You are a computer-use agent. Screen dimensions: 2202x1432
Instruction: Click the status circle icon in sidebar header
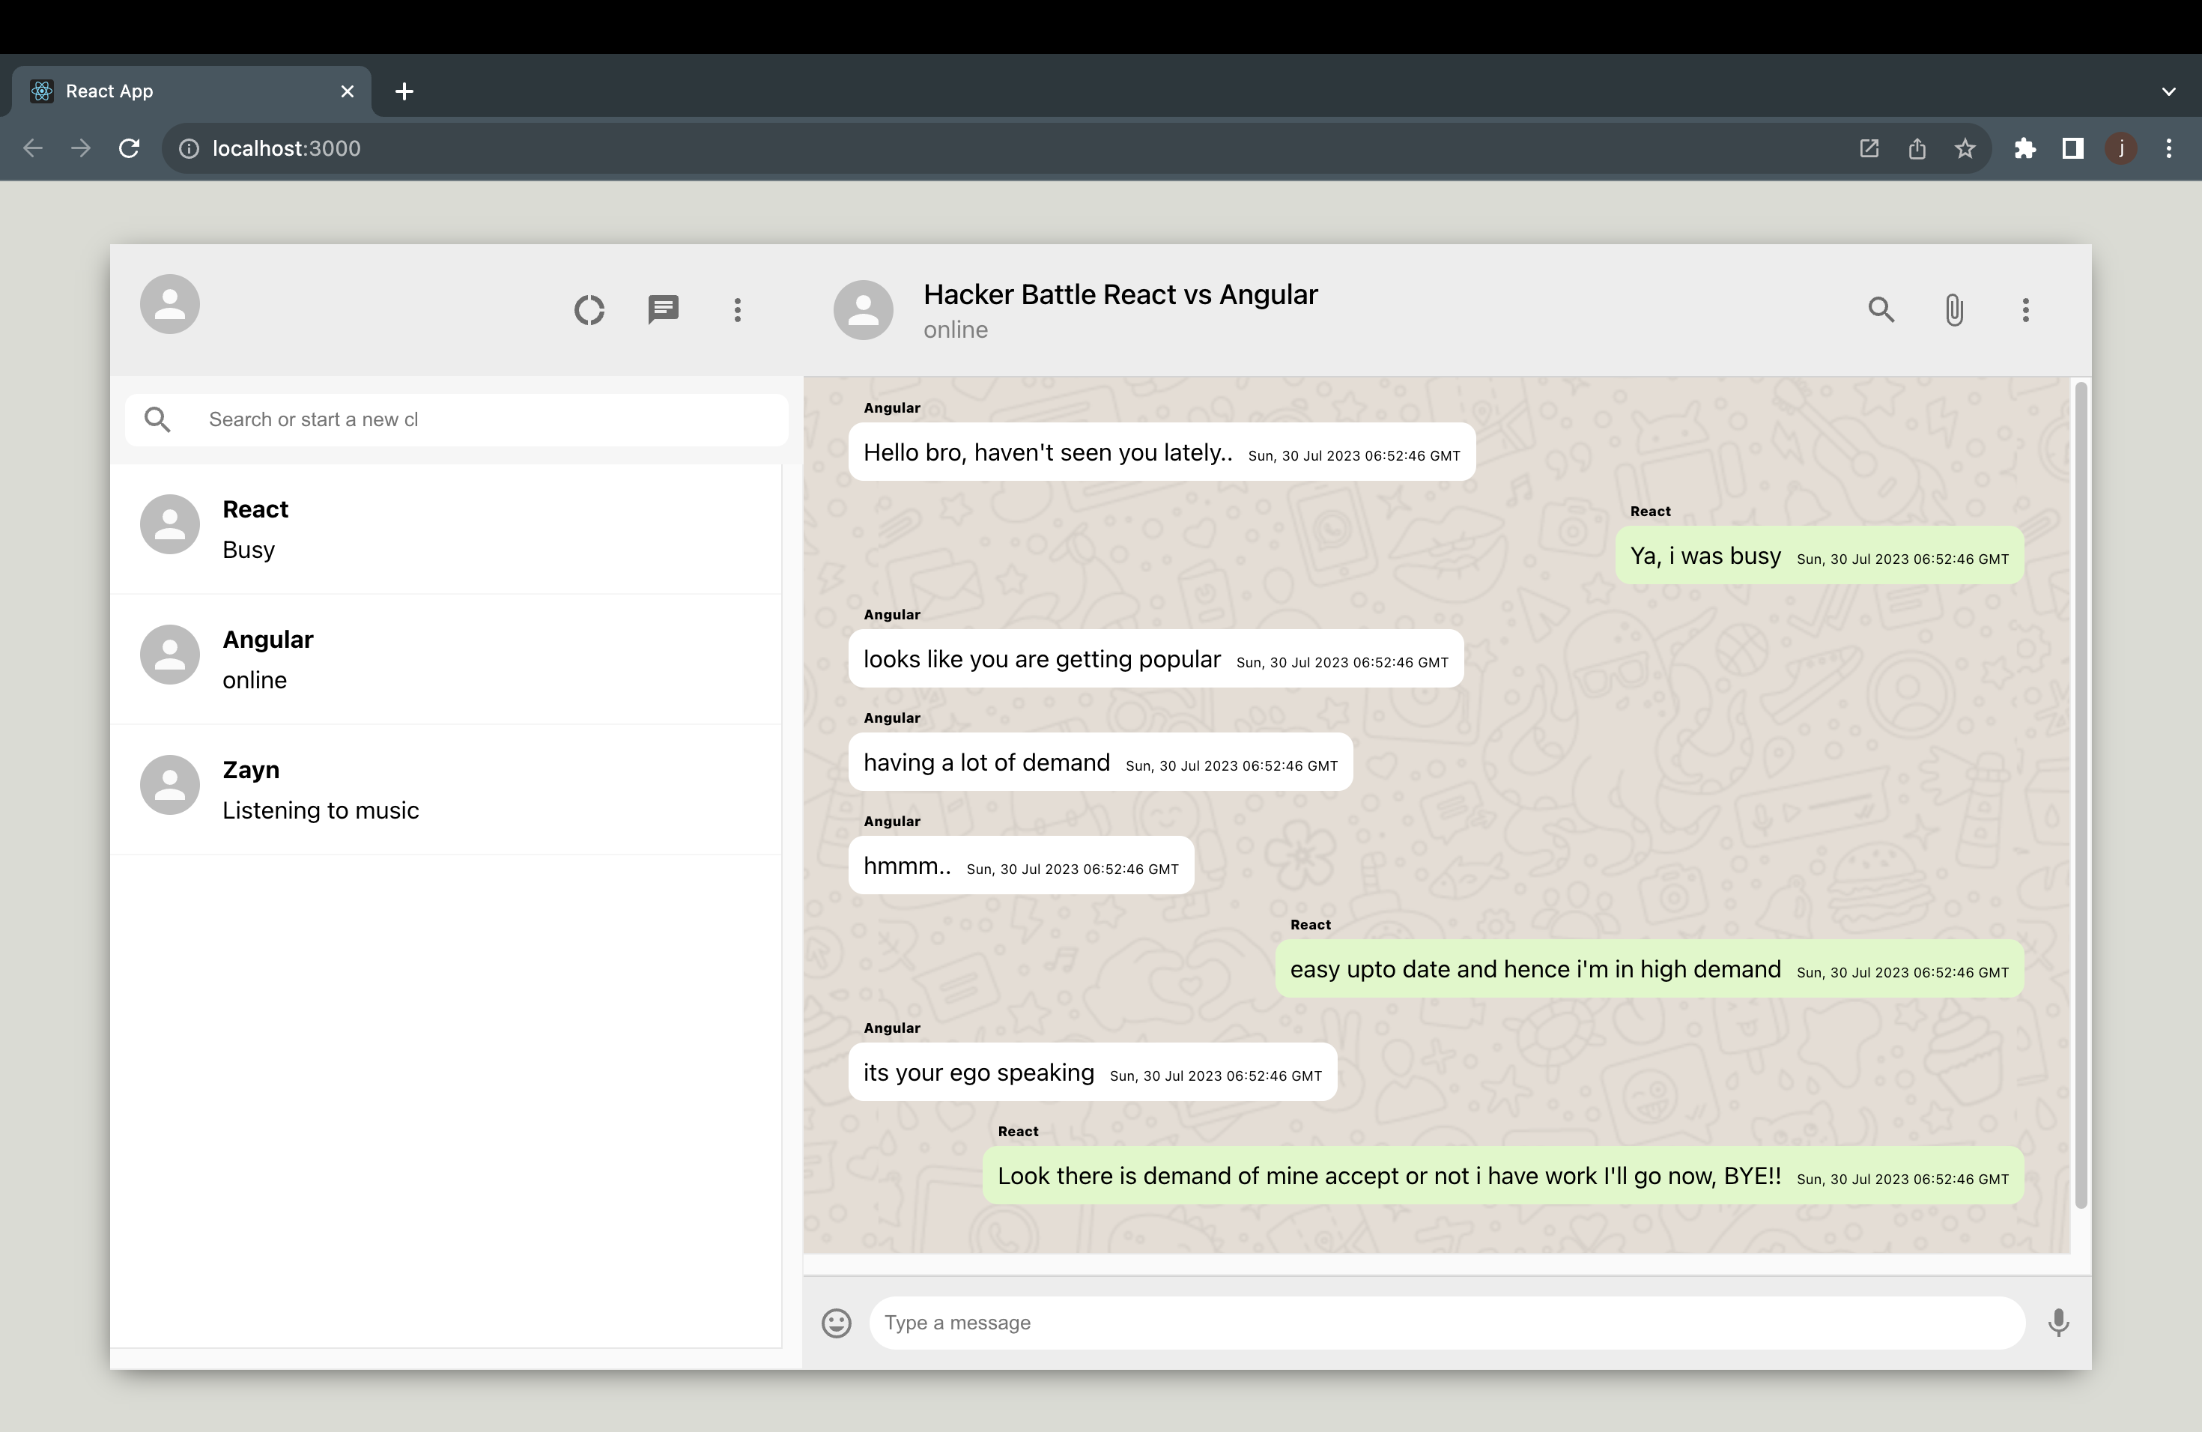click(589, 310)
